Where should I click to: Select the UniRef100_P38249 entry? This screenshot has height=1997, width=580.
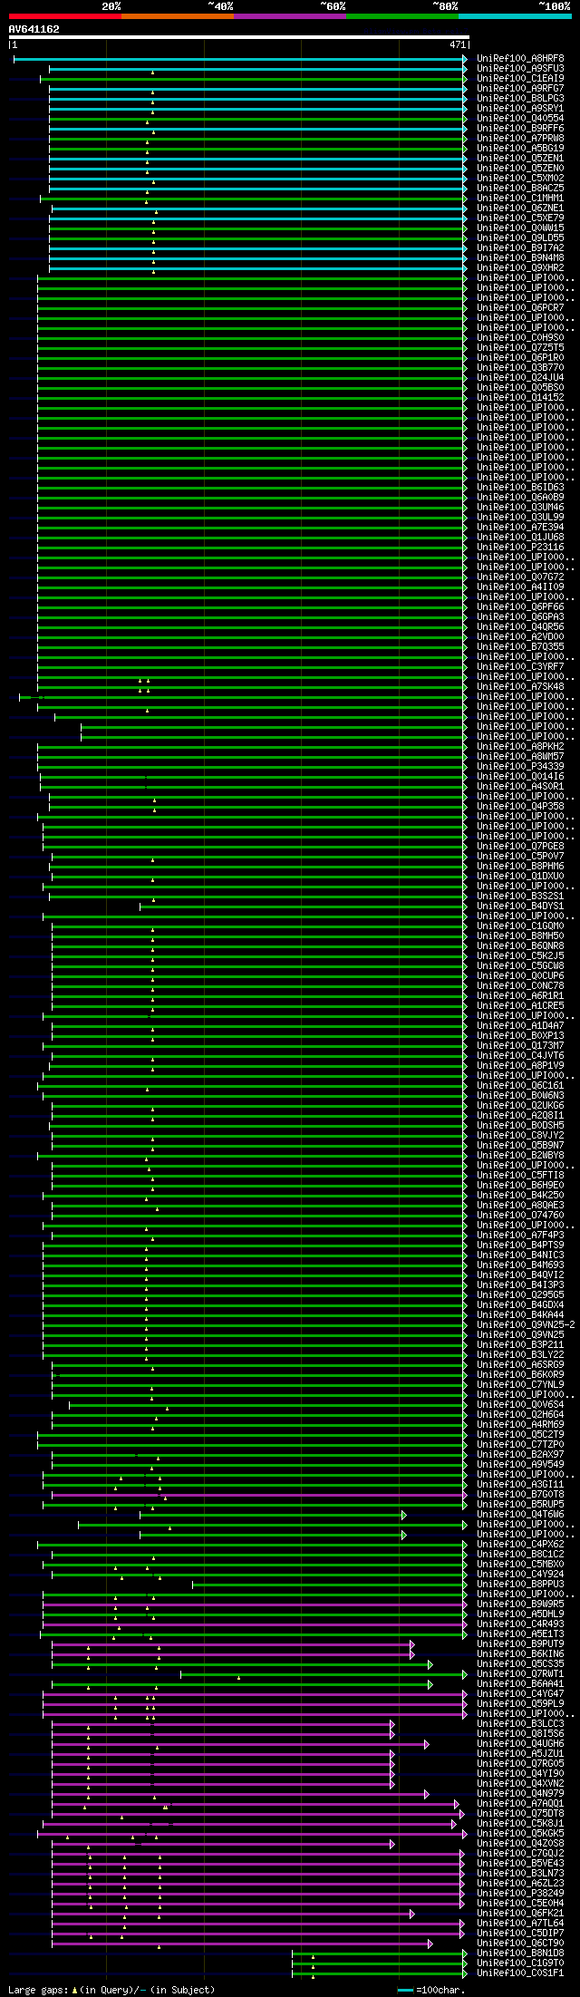520,1894
